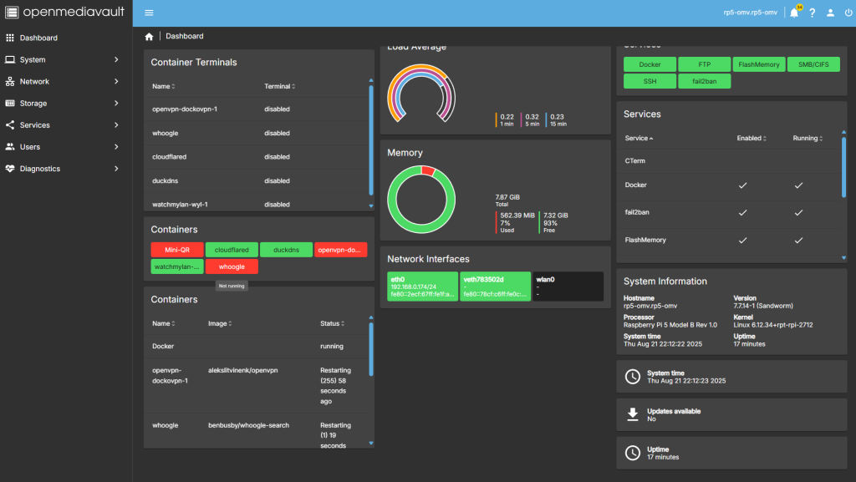Screen dimensions: 856x482
Task: Expand the Services sidebar chevron
Action: pos(116,125)
